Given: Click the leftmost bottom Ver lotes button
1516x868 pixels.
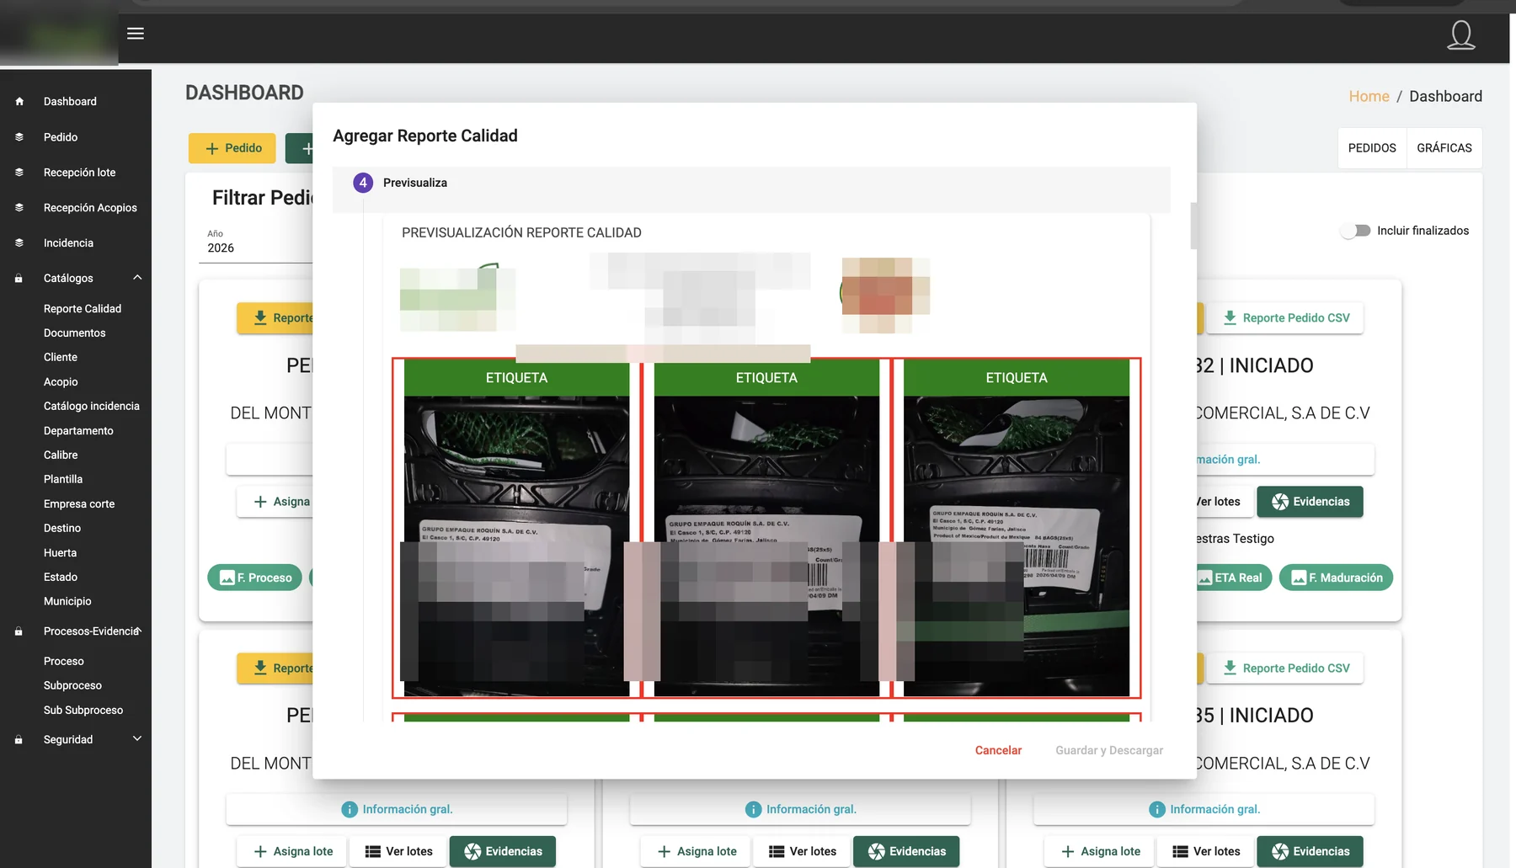Looking at the screenshot, I should (399, 851).
